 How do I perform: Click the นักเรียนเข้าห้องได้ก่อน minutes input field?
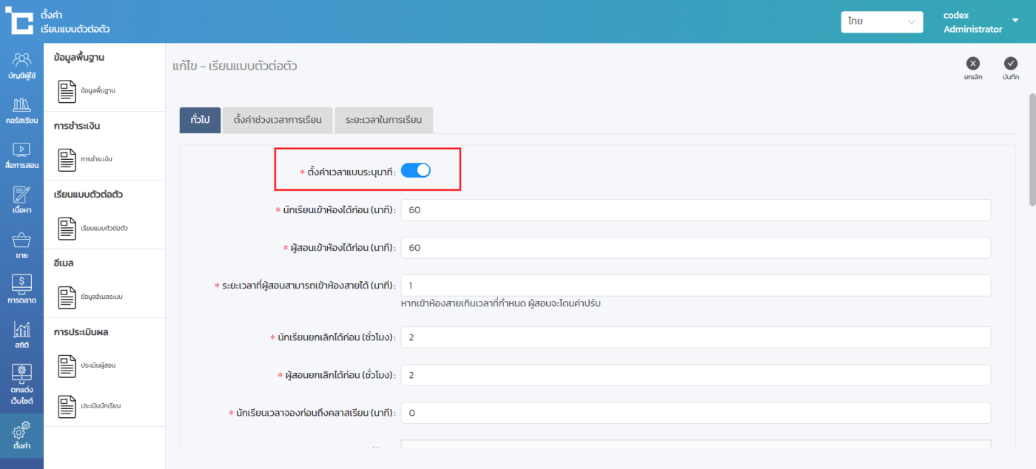(695, 210)
